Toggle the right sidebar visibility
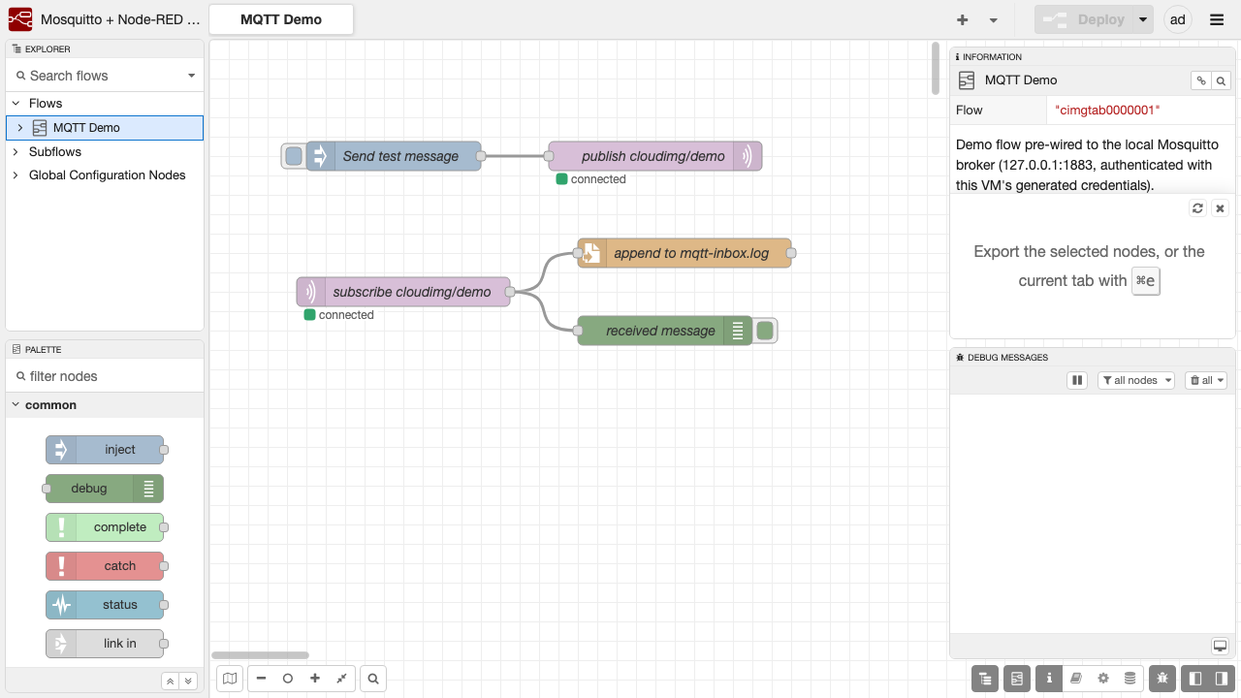Screen dimensions: 1241x698 click(1222, 679)
